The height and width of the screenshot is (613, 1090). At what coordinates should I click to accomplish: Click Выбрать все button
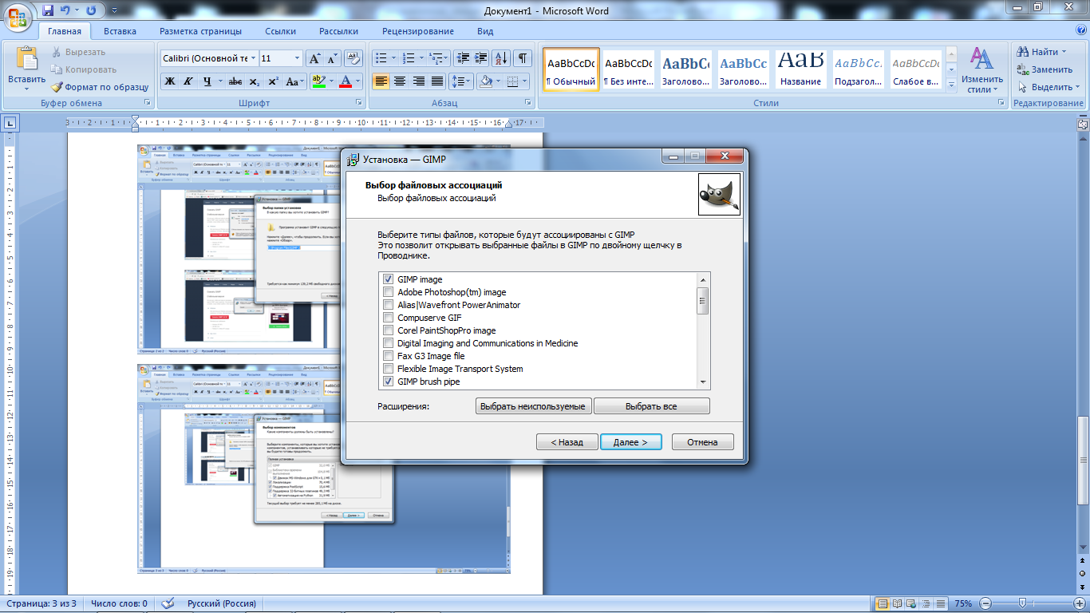[651, 406]
